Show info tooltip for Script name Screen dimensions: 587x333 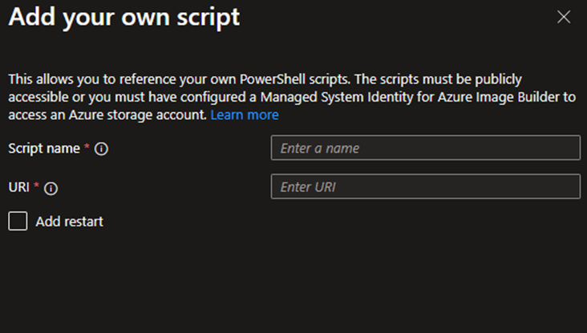pos(102,149)
